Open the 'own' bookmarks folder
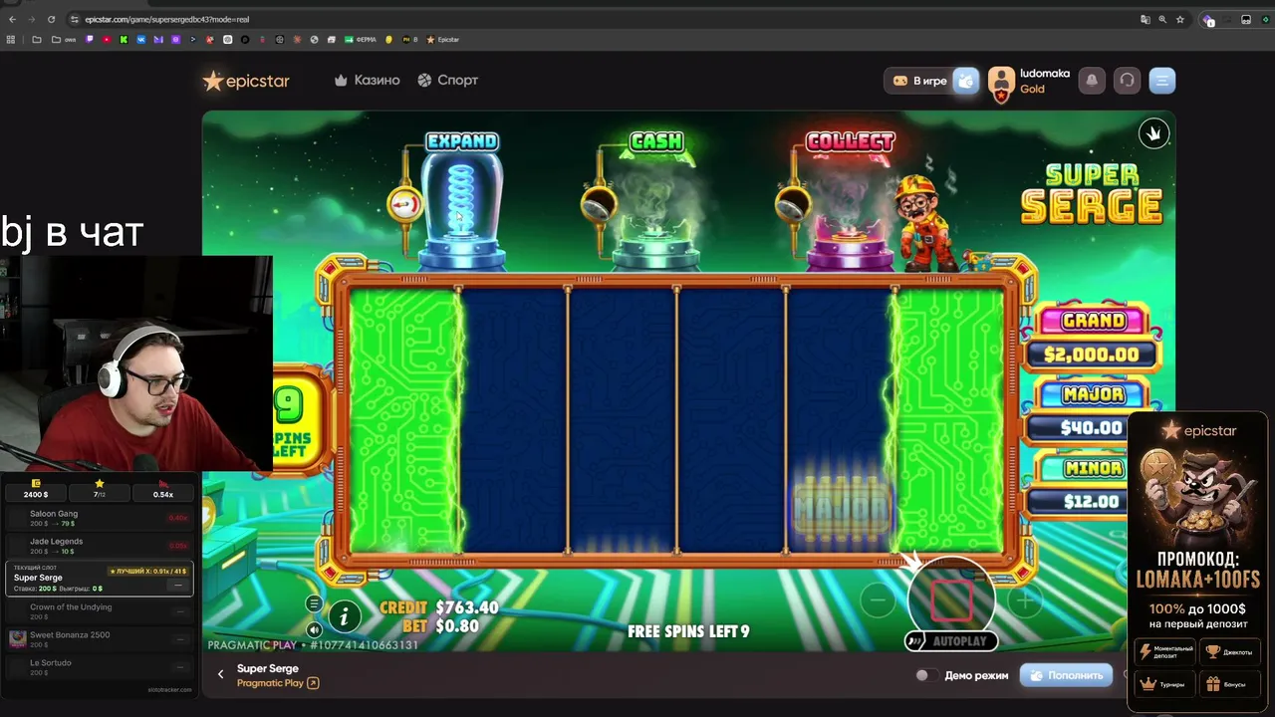Viewport: 1275px width, 717px height. tap(64, 40)
